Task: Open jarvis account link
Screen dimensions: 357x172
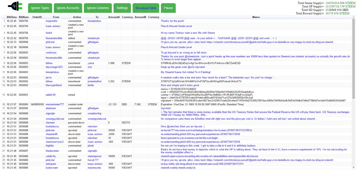Action: [49, 78]
